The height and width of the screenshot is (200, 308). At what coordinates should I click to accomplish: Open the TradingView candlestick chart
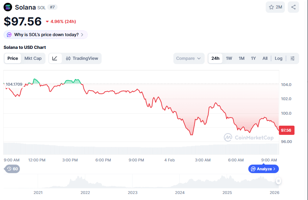82,58
